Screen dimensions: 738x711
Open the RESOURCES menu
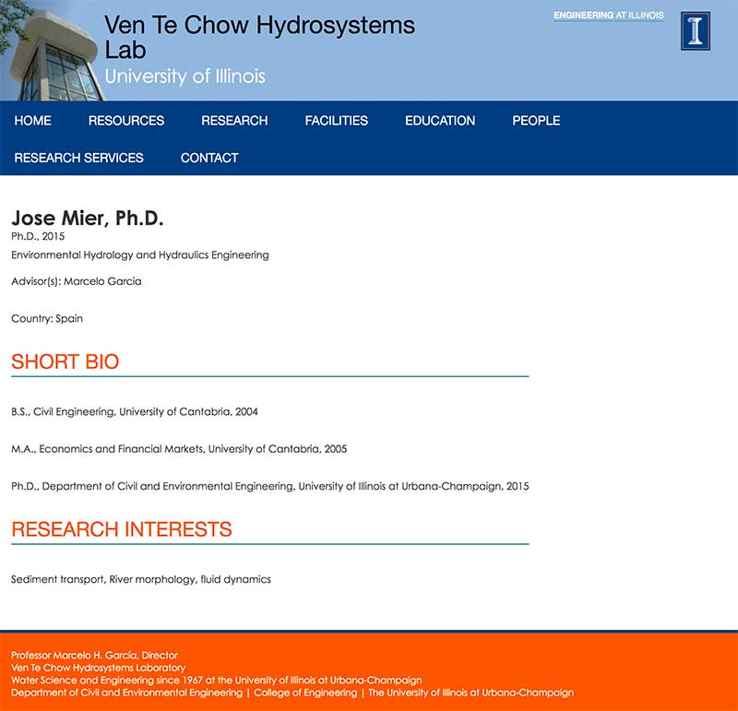pyautogui.click(x=126, y=121)
